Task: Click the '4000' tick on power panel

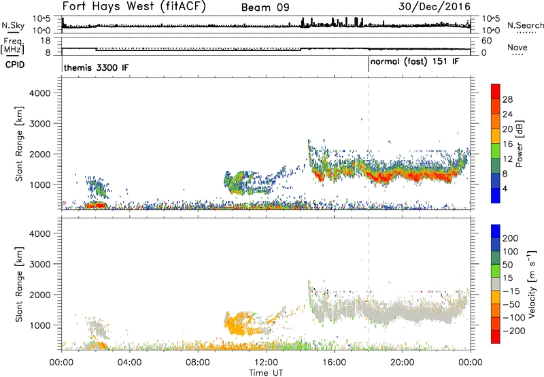Action: 39,93
